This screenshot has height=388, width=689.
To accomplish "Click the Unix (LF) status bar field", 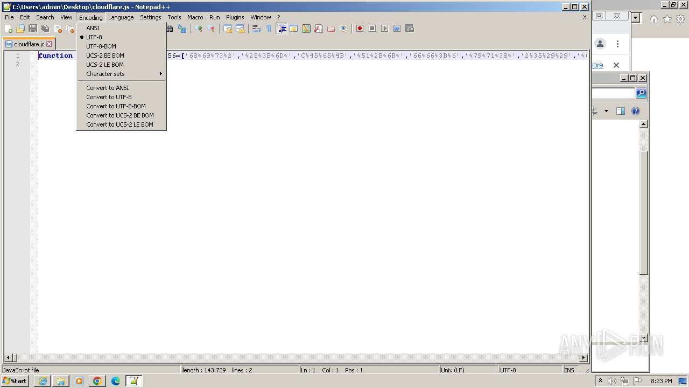I will (x=468, y=370).
